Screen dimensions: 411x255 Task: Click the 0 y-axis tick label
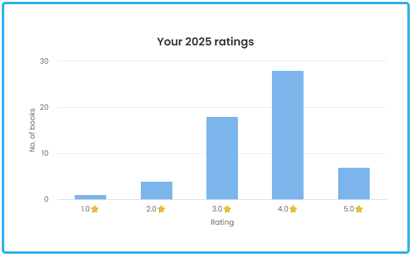click(x=46, y=199)
